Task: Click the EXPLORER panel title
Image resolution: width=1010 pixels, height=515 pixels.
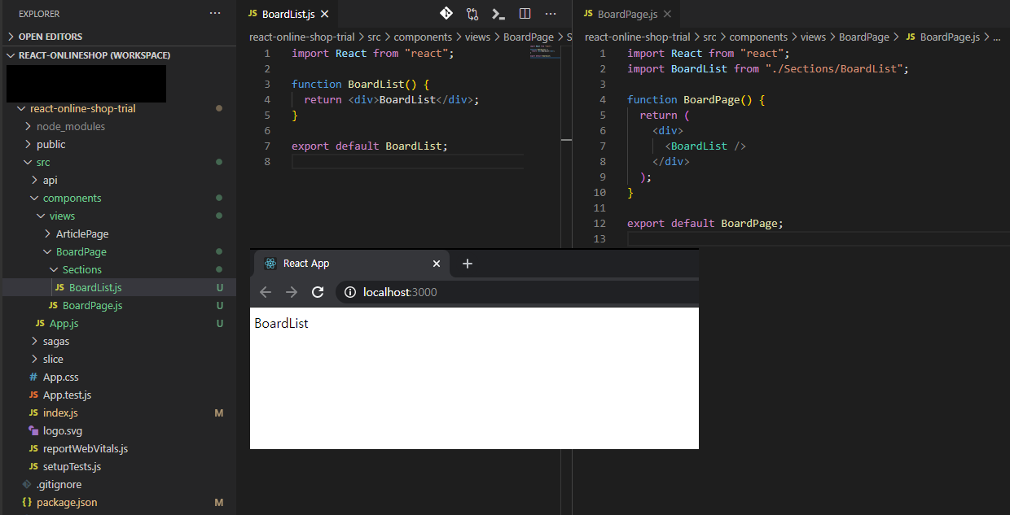Action: point(39,14)
